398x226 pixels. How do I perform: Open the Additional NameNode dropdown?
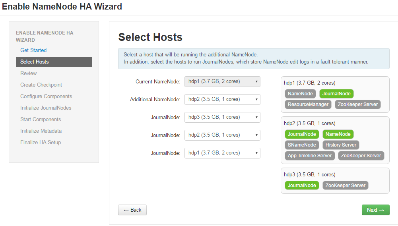[222, 99]
